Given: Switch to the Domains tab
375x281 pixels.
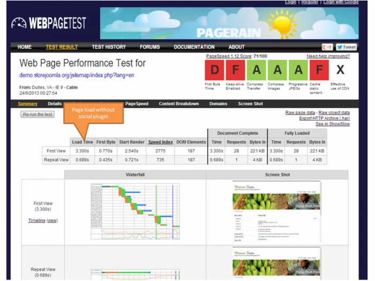Looking at the screenshot, I should [x=218, y=104].
